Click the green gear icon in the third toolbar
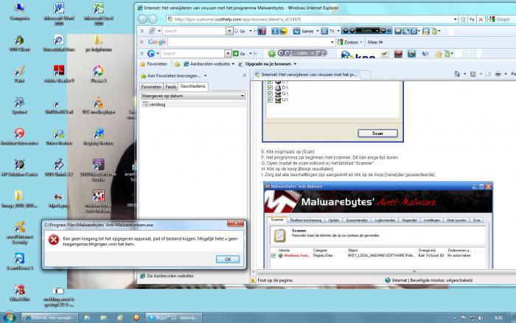Image resolution: width=516 pixels, height=323 pixels. coord(271,53)
